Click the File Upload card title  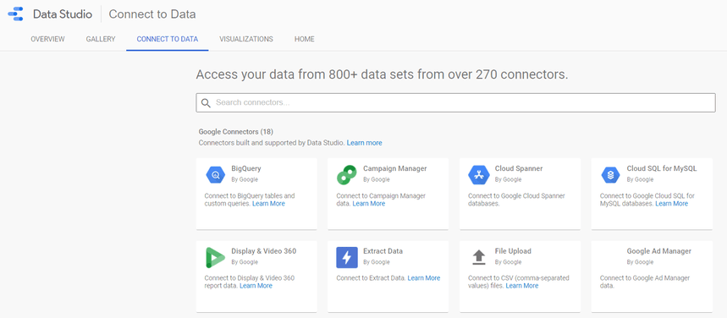point(513,251)
